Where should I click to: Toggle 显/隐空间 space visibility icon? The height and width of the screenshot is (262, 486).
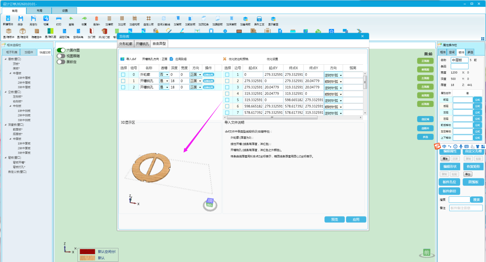click(22, 31)
